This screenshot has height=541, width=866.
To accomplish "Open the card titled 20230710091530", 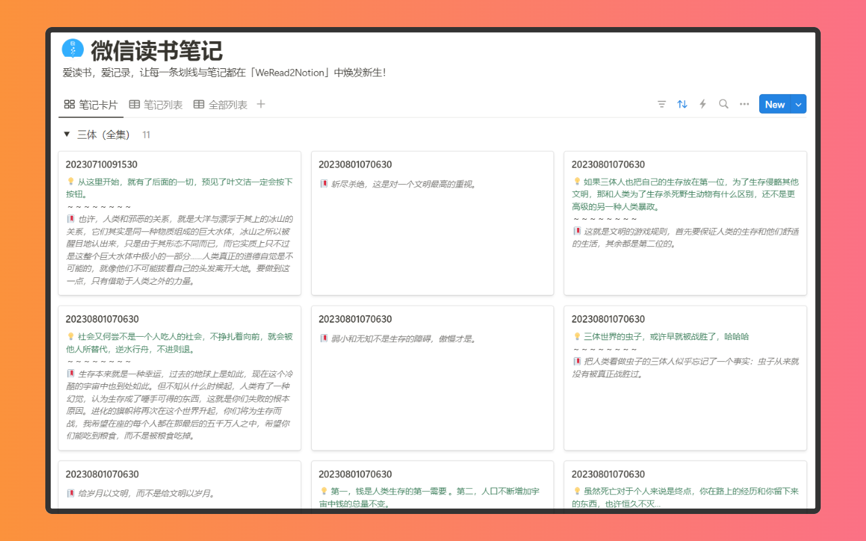I will click(179, 223).
